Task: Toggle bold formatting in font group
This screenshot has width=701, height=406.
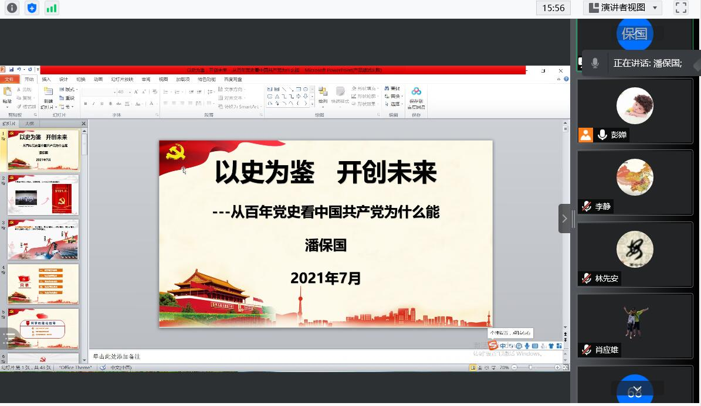Action: (x=86, y=104)
